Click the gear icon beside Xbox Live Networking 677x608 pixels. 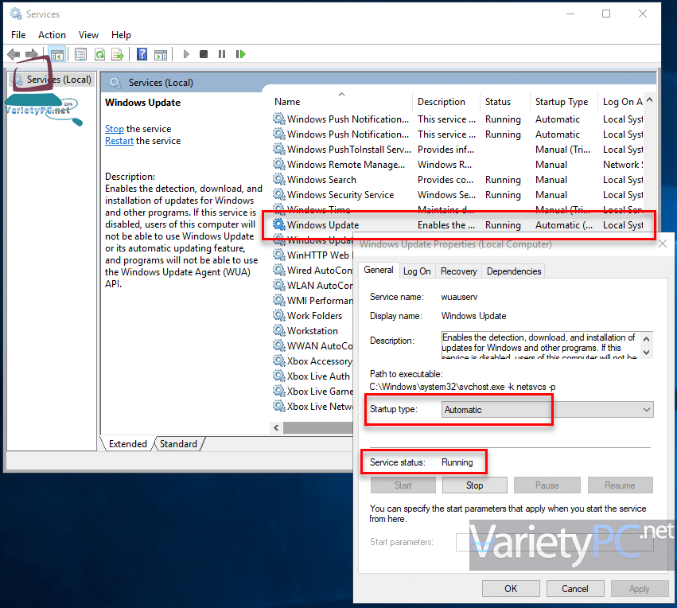(279, 406)
